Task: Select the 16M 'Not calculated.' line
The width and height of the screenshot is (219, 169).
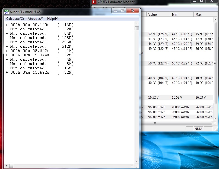Action: tap(39, 68)
